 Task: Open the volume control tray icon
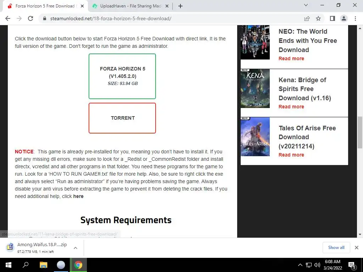coord(317,265)
